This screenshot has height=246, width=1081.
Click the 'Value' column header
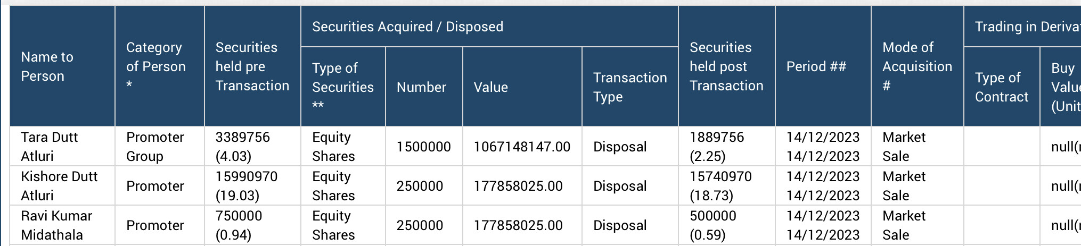pos(490,87)
